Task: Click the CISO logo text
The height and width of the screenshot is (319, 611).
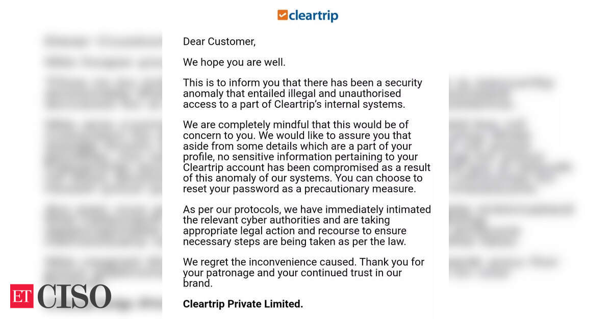Action: pos(74,296)
